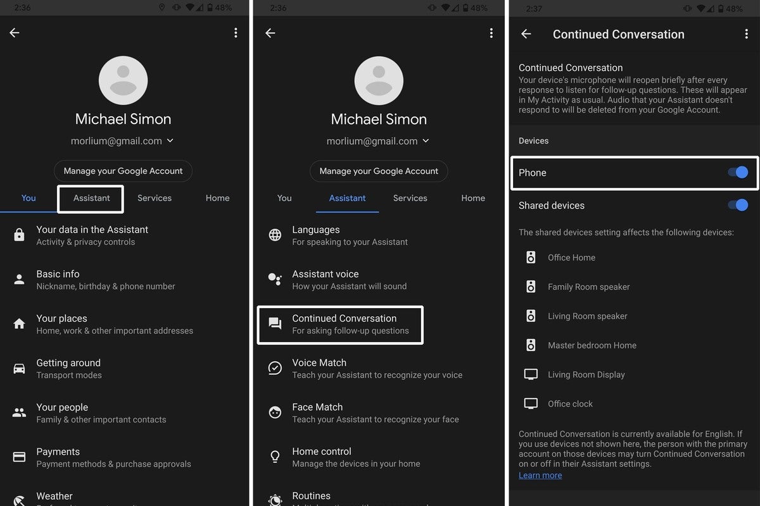Tap face icon beside Face Match
This screenshot has height=506, width=760.
275,413
